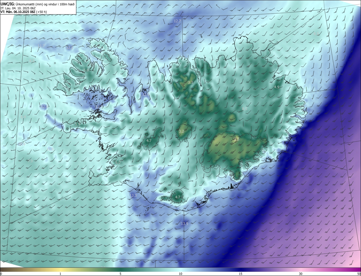Select the IT: Lau. 04. 10. 2025 06Z line
The image size is (361, 276).
pyautogui.click(x=18, y=8)
